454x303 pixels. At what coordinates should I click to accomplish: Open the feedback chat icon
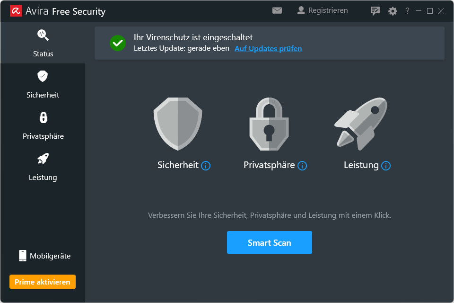(x=375, y=10)
